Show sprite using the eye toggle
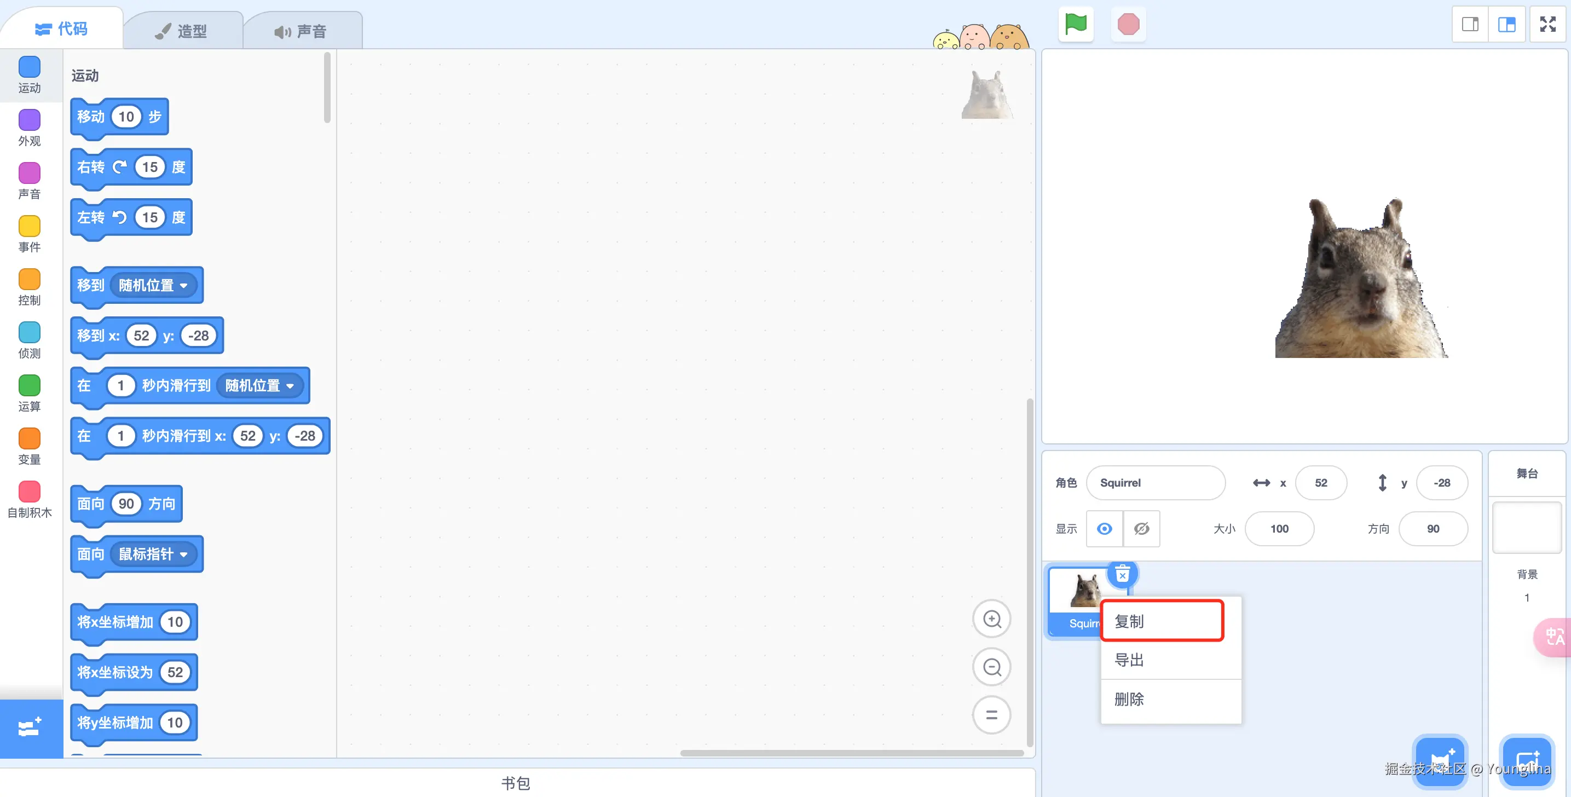Image resolution: width=1571 pixels, height=797 pixels. pos(1104,529)
